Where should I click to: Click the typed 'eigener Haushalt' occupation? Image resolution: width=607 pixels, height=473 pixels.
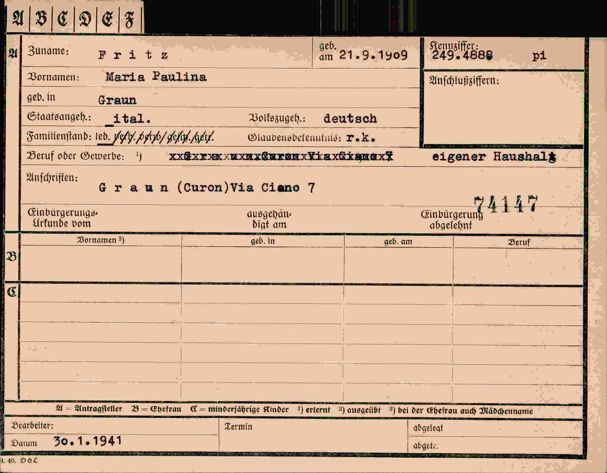(494, 157)
